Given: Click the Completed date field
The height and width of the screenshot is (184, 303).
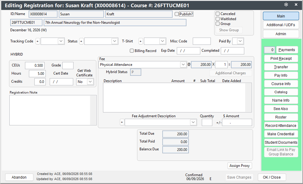Looking at the screenshot, I should coord(233,51).
